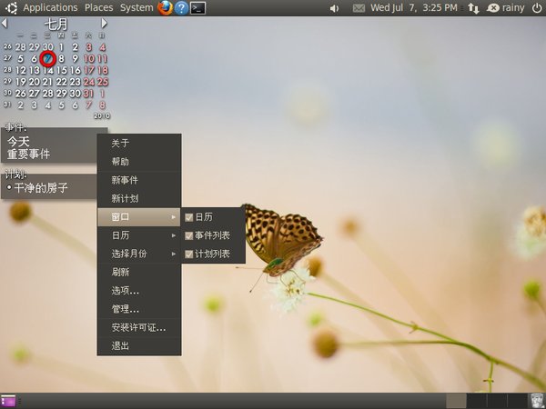Select today's date 7 circled in red
Image resolution: width=546 pixels, height=409 pixels.
pyautogui.click(x=47, y=59)
